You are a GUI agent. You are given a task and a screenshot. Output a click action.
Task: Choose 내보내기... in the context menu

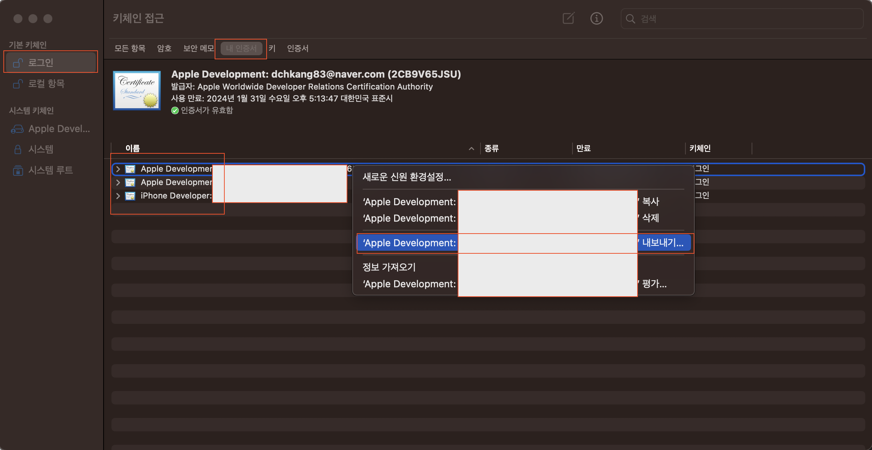click(x=663, y=243)
